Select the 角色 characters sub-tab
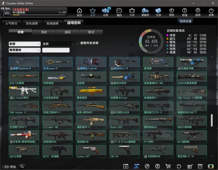 [44, 32]
